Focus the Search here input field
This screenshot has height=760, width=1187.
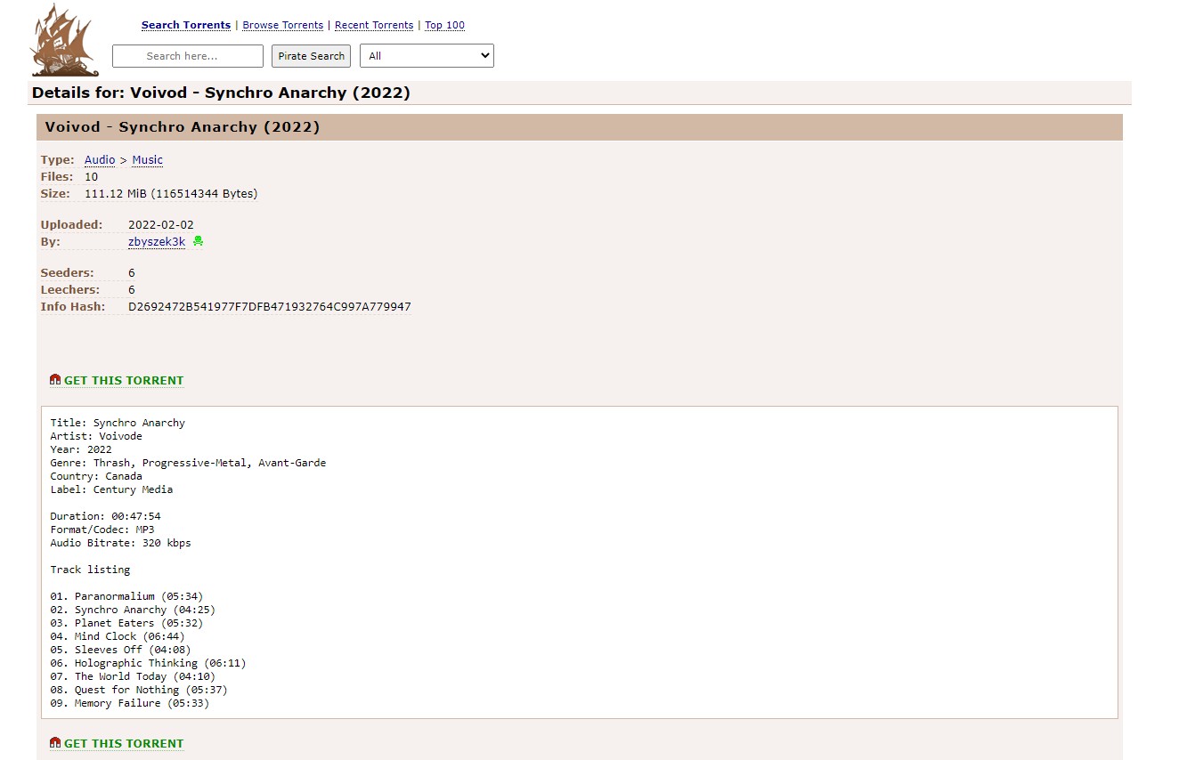(188, 55)
